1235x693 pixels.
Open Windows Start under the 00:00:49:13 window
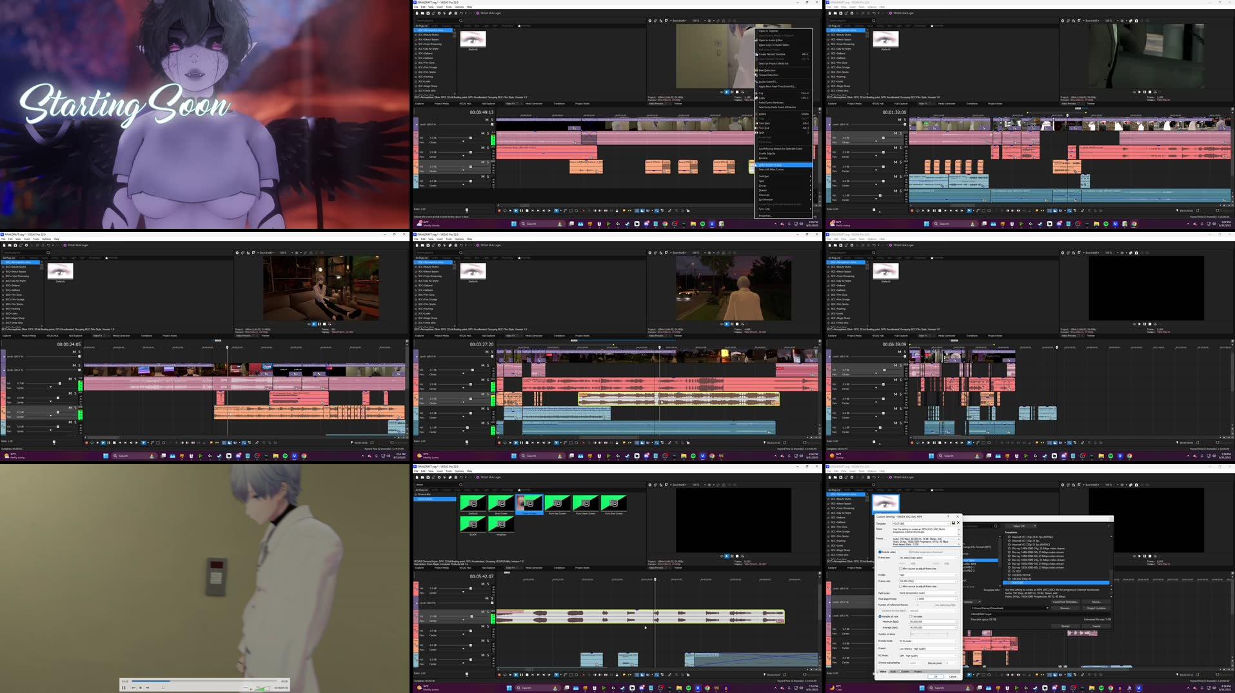tap(514, 224)
